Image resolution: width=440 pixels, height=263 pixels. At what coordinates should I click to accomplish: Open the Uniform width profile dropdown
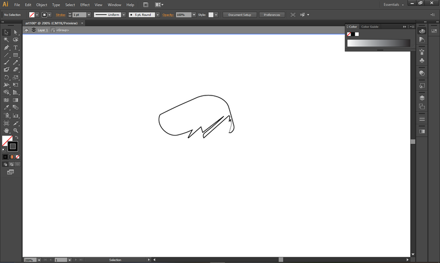tap(124, 15)
